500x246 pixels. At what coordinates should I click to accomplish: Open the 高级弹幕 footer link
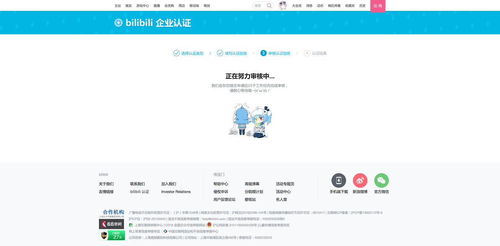tap(252, 184)
